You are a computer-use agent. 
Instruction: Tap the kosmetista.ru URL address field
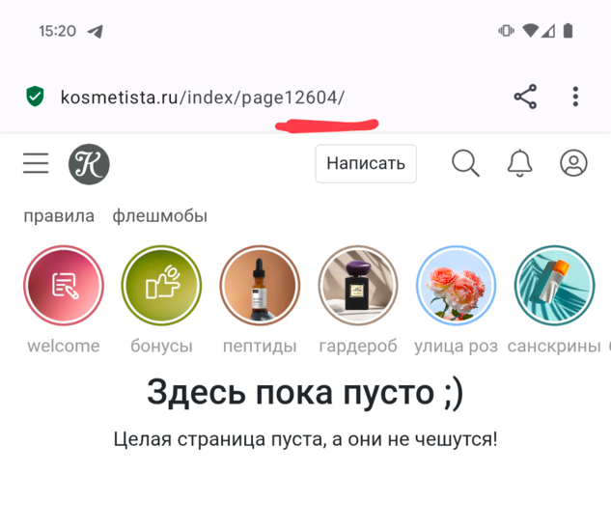pos(203,98)
